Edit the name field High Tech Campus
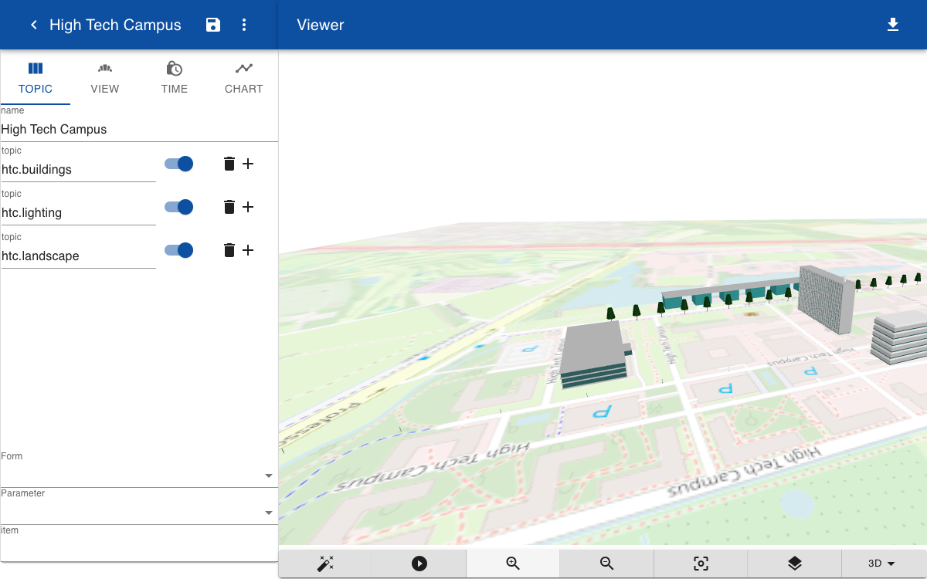This screenshot has width=927, height=579. [x=139, y=129]
